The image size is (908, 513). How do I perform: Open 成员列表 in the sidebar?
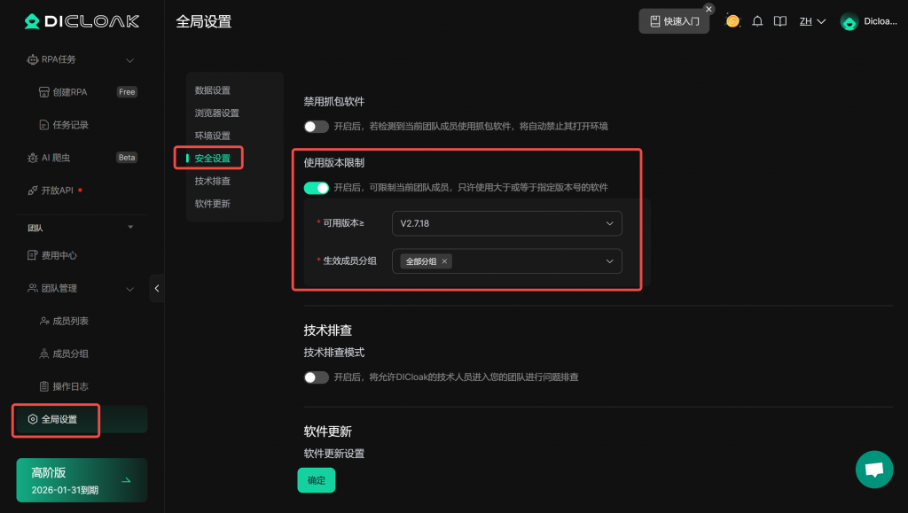pyautogui.click(x=71, y=321)
